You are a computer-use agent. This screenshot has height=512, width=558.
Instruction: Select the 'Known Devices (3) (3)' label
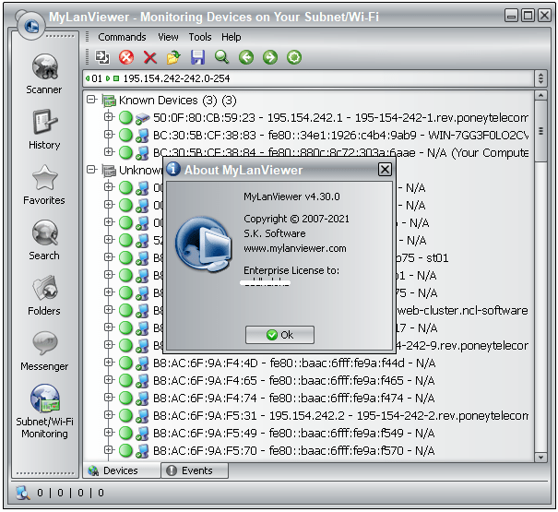tap(178, 101)
